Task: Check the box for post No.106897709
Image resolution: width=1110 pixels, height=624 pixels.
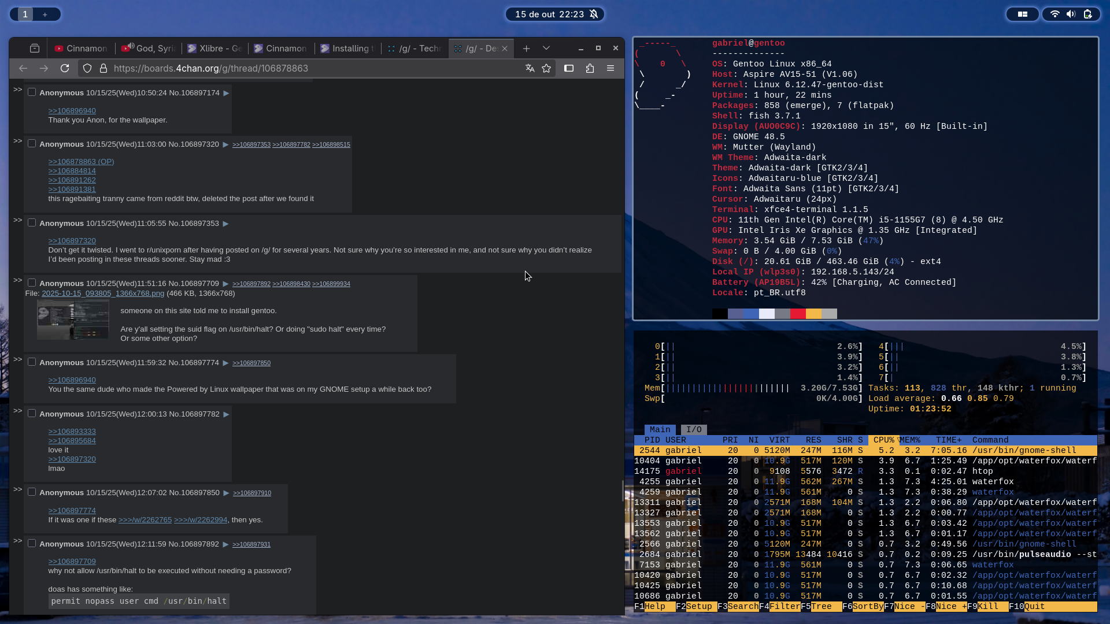Action: point(32,283)
